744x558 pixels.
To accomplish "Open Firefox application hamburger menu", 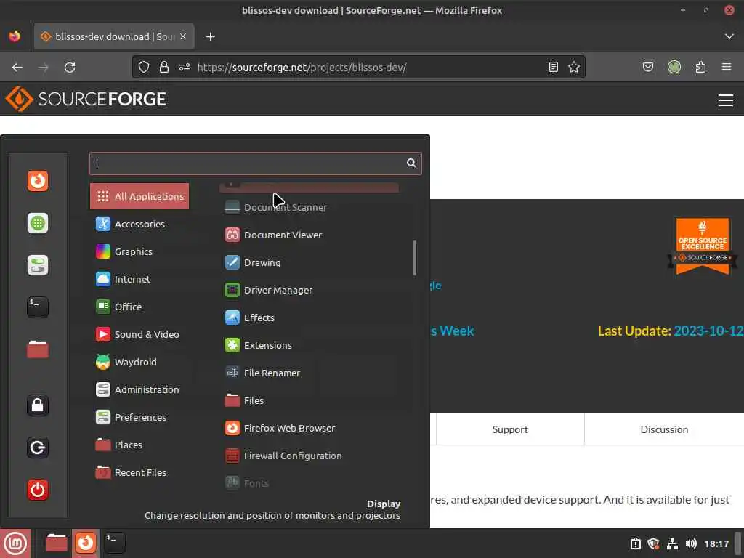I will [727, 67].
